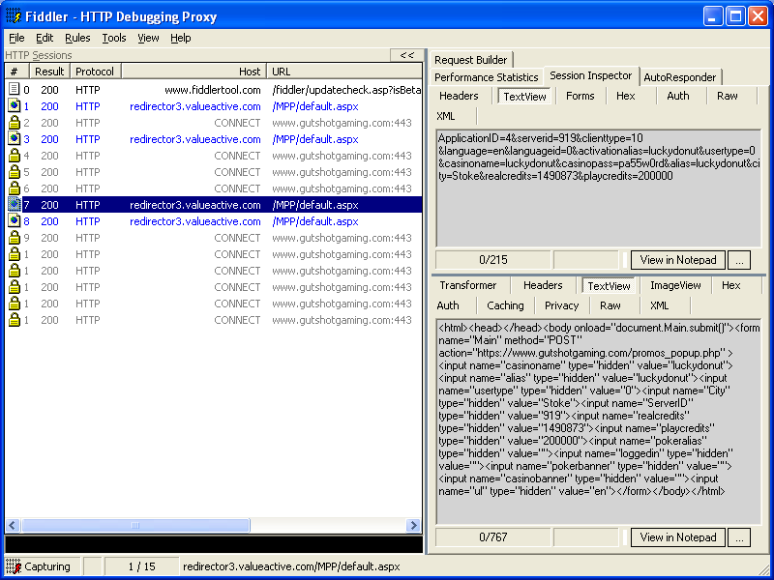Select the request TextView tab above the query string
Image resolution: width=774 pixels, height=580 pixels.
coord(524,97)
